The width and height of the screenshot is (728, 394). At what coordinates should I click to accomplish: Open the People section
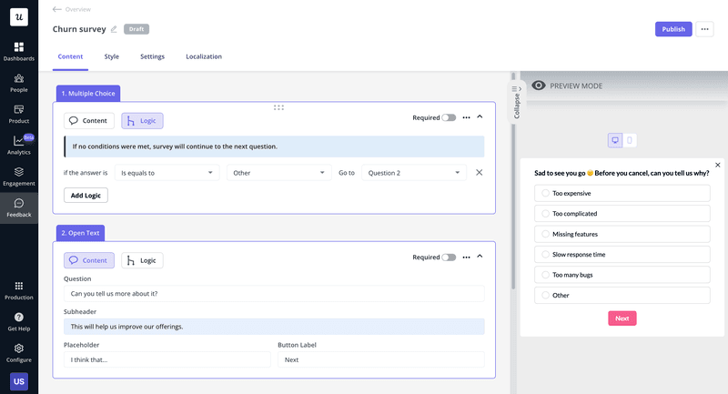[x=19, y=83]
